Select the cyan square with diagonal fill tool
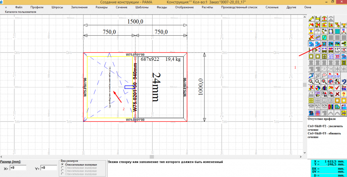Image resolution: width=347 pixels, height=177 pixels. [324, 37]
